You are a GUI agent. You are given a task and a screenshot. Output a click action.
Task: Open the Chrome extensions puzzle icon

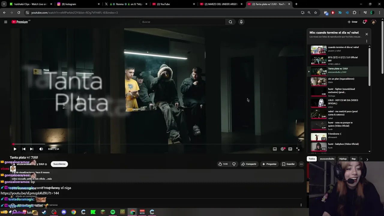(x=355, y=13)
